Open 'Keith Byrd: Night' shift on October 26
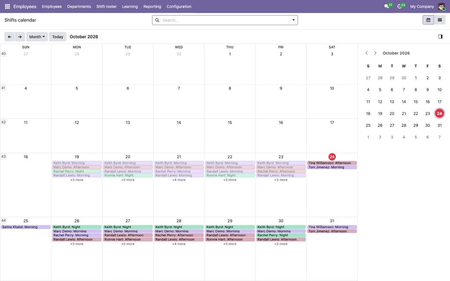 (x=76, y=227)
